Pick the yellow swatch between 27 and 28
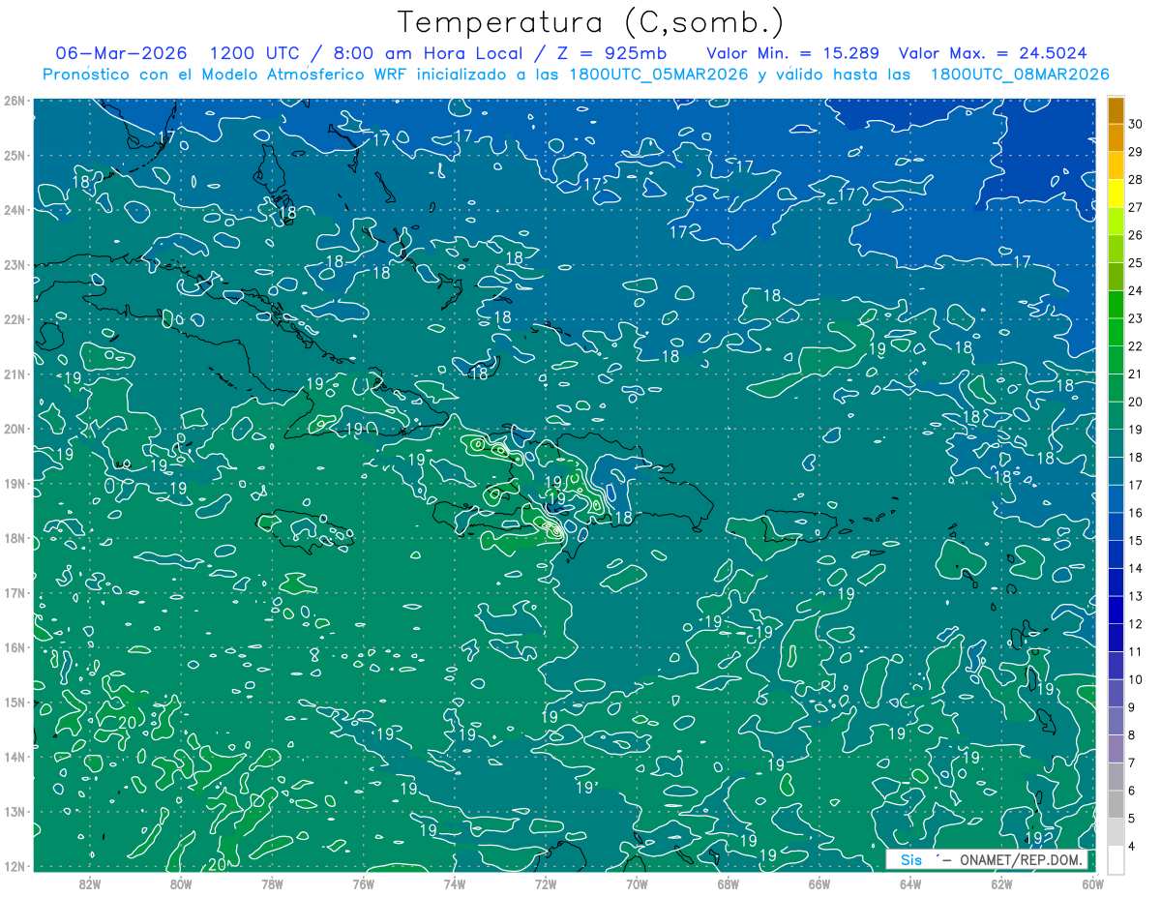The width and height of the screenshot is (1161, 897). [x=1116, y=194]
